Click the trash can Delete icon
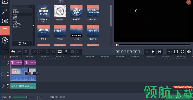 [26, 52]
